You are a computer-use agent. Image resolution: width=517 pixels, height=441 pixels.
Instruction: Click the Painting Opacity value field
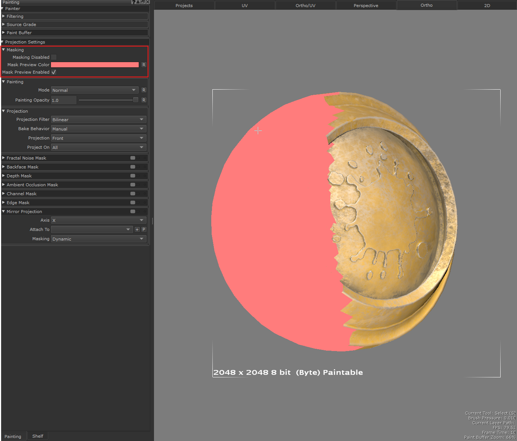pyautogui.click(x=63, y=100)
